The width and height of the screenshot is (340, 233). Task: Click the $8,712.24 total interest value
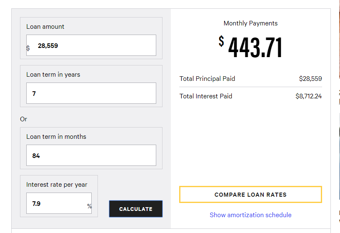pos(309,96)
